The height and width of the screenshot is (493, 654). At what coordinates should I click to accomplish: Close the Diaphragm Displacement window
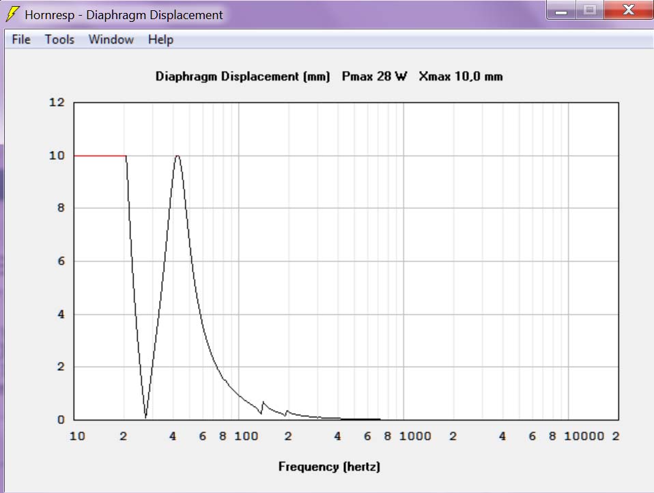[628, 10]
